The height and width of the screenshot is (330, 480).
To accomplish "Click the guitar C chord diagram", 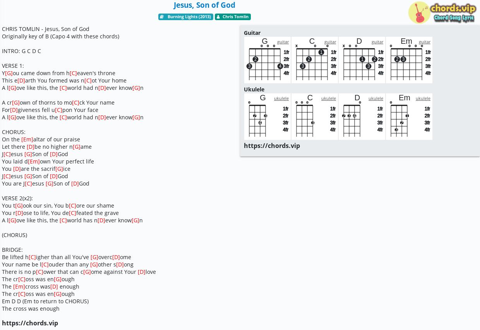I will 315,60.
